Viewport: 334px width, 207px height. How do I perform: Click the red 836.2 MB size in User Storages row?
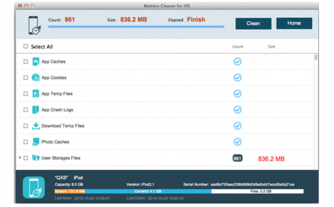tap(272, 159)
